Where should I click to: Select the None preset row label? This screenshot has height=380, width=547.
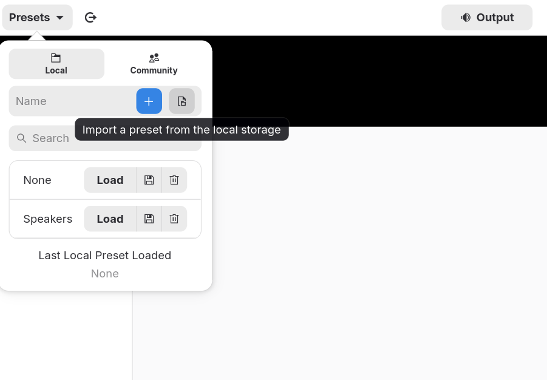37,180
